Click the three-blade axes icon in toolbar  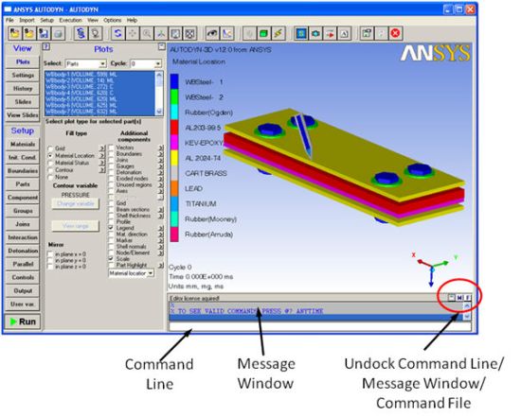click(161, 33)
